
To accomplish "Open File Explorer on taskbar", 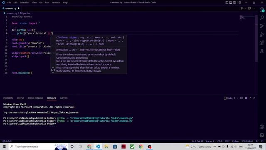I will tap(106, 146).
